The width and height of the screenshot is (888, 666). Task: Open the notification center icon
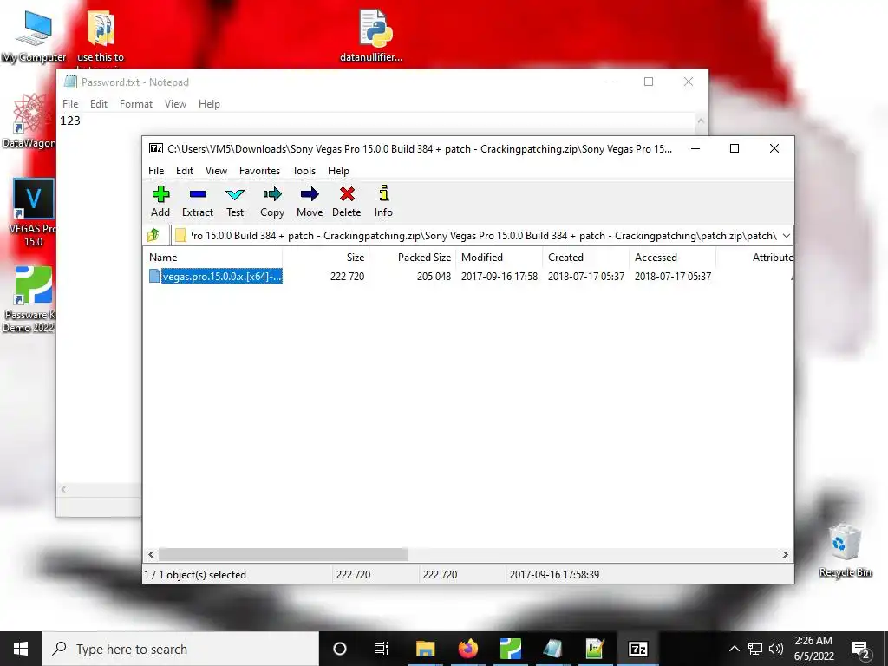[x=861, y=650]
